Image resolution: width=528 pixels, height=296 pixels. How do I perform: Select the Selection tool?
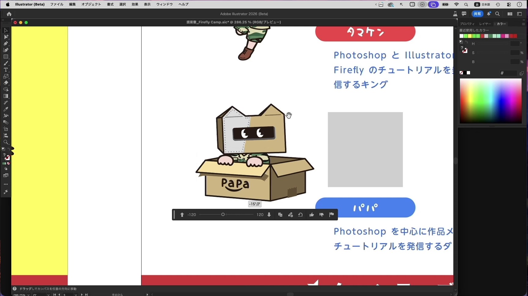pos(5,30)
